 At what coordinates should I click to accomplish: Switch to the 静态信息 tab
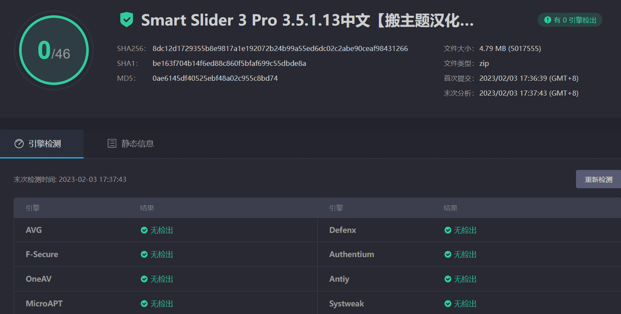pyautogui.click(x=131, y=144)
